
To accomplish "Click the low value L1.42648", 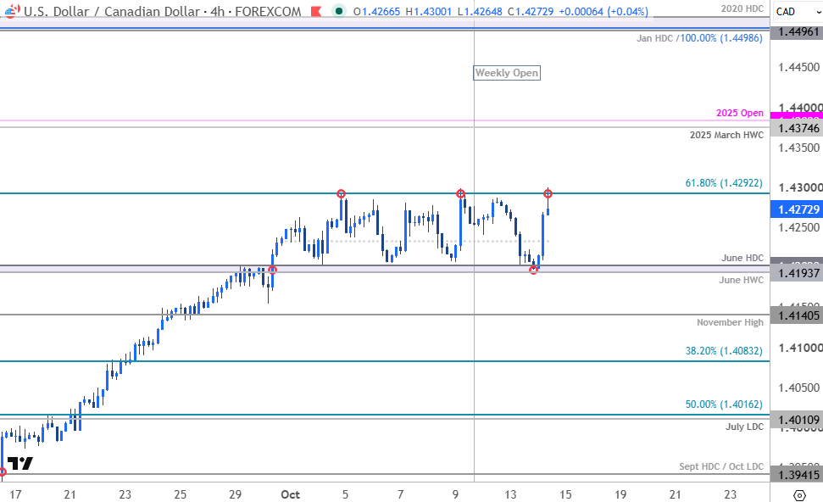I will click(480, 11).
